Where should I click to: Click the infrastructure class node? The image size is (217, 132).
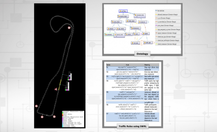click(136, 28)
